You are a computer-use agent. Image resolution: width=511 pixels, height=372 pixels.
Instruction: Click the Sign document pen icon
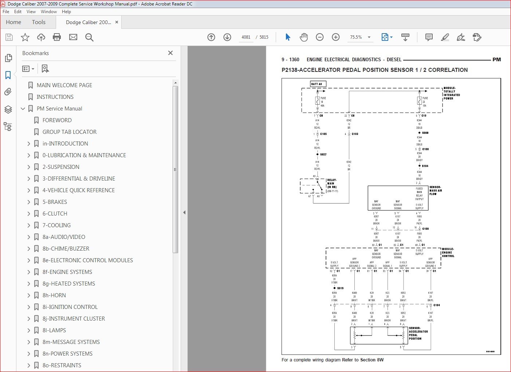(461, 37)
